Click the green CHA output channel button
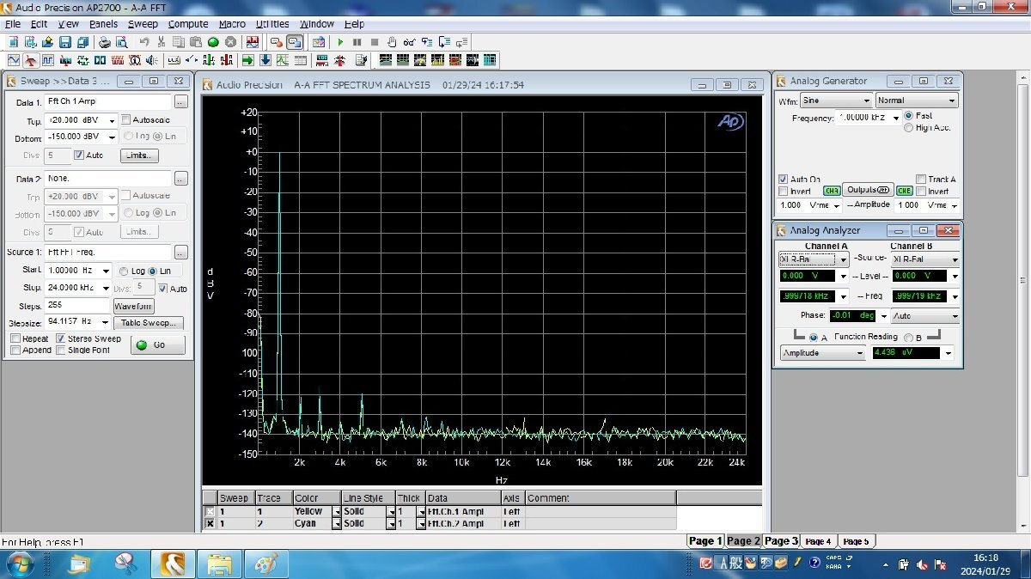This screenshot has width=1031, height=579. tap(832, 191)
